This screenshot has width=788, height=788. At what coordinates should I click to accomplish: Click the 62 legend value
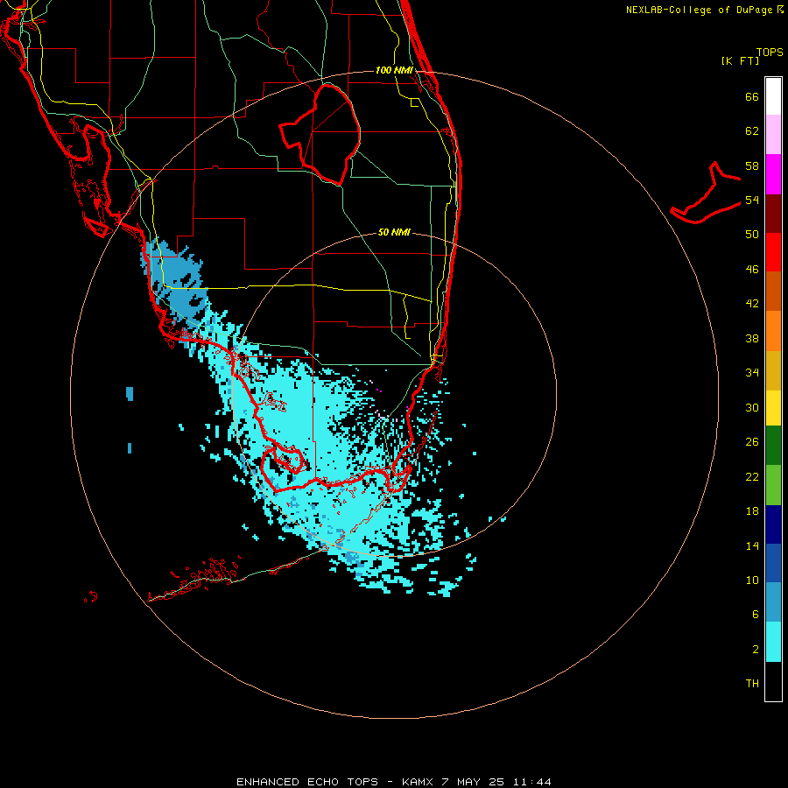[752, 131]
